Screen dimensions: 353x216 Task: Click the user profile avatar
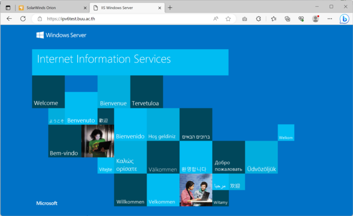[315, 19]
